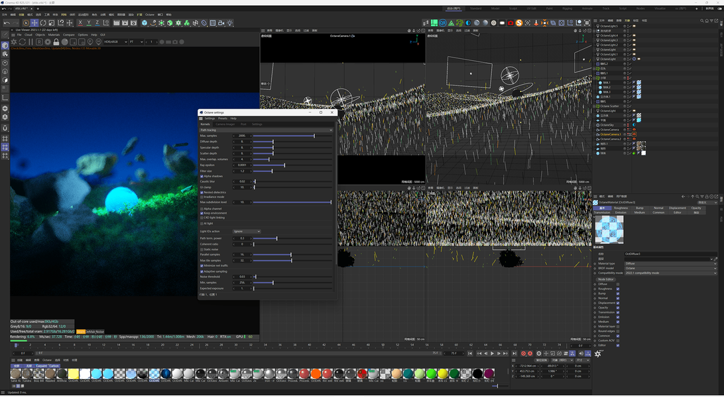This screenshot has width=724, height=397.
Task: Jump to the animation start frame
Action: tap(470, 354)
